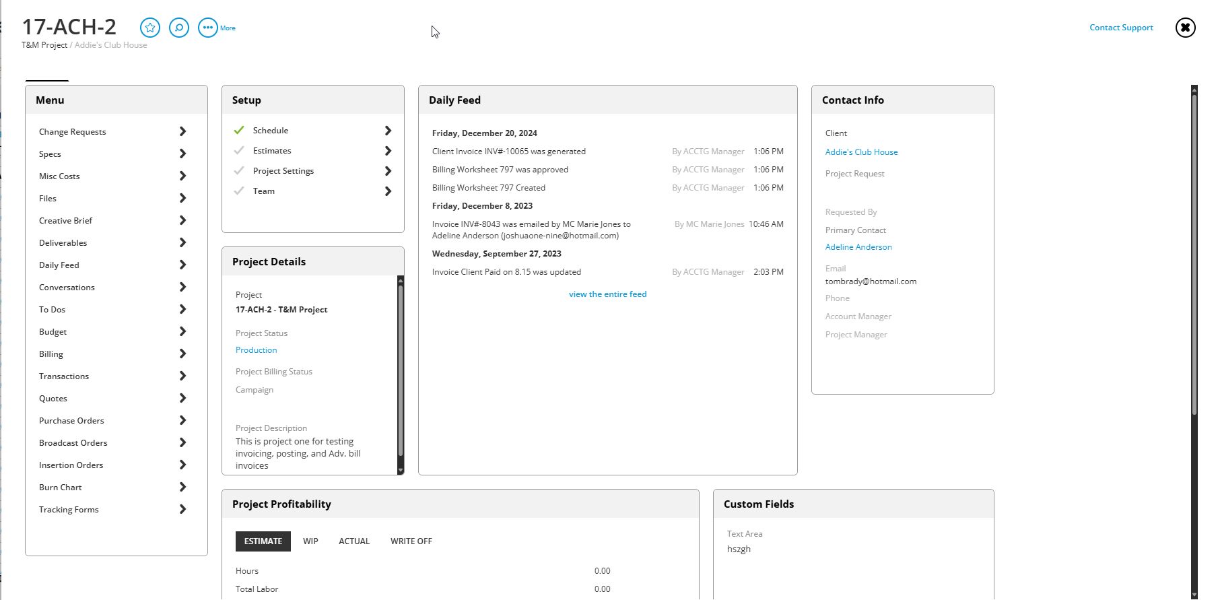1218x600 pixels.
Task: Open Contact Support link
Action: click(x=1121, y=28)
